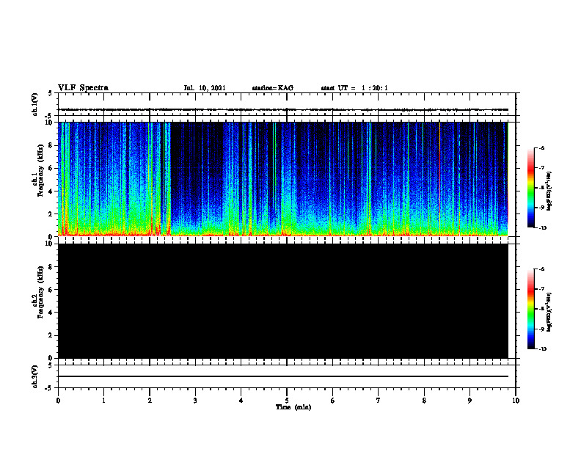The width and height of the screenshot is (581, 449).
Task: Click the "5" tick on the bottom time axis
Action: tap(287, 401)
